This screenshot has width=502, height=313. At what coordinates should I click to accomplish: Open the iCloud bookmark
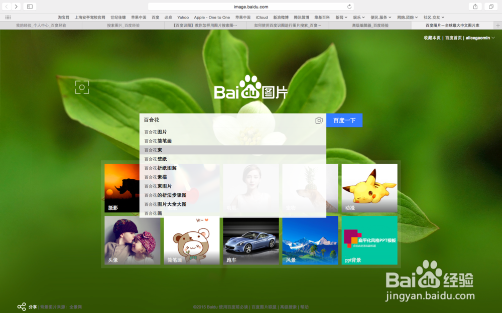pyautogui.click(x=262, y=17)
